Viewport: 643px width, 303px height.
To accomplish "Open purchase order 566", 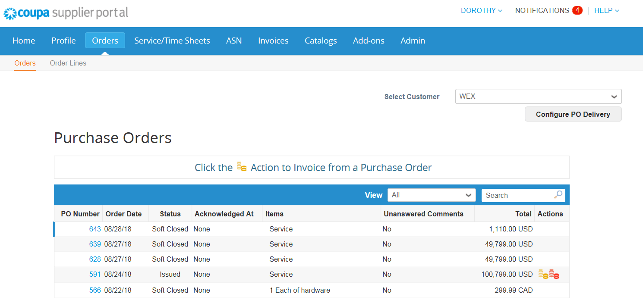I will [95, 290].
